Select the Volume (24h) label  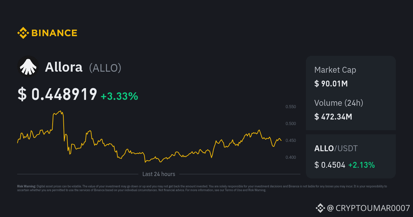(339, 103)
